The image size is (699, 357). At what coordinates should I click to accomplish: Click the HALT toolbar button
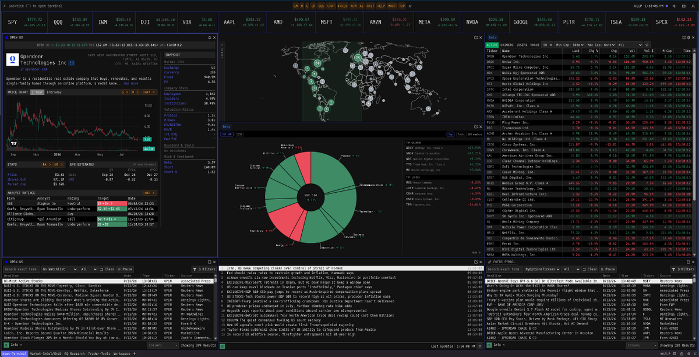click(370, 6)
